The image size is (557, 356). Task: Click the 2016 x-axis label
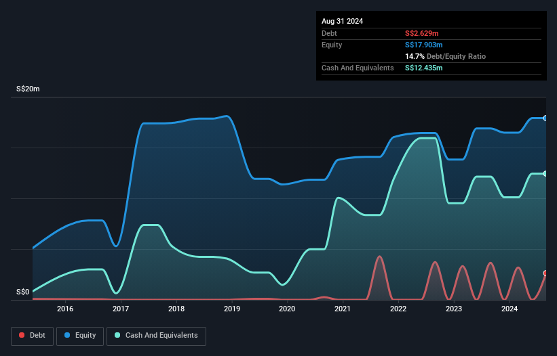65,309
